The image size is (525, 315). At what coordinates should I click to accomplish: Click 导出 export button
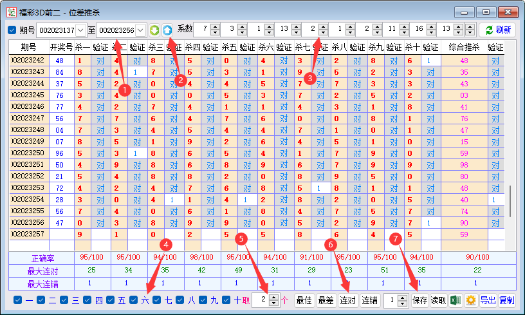pos(488,300)
